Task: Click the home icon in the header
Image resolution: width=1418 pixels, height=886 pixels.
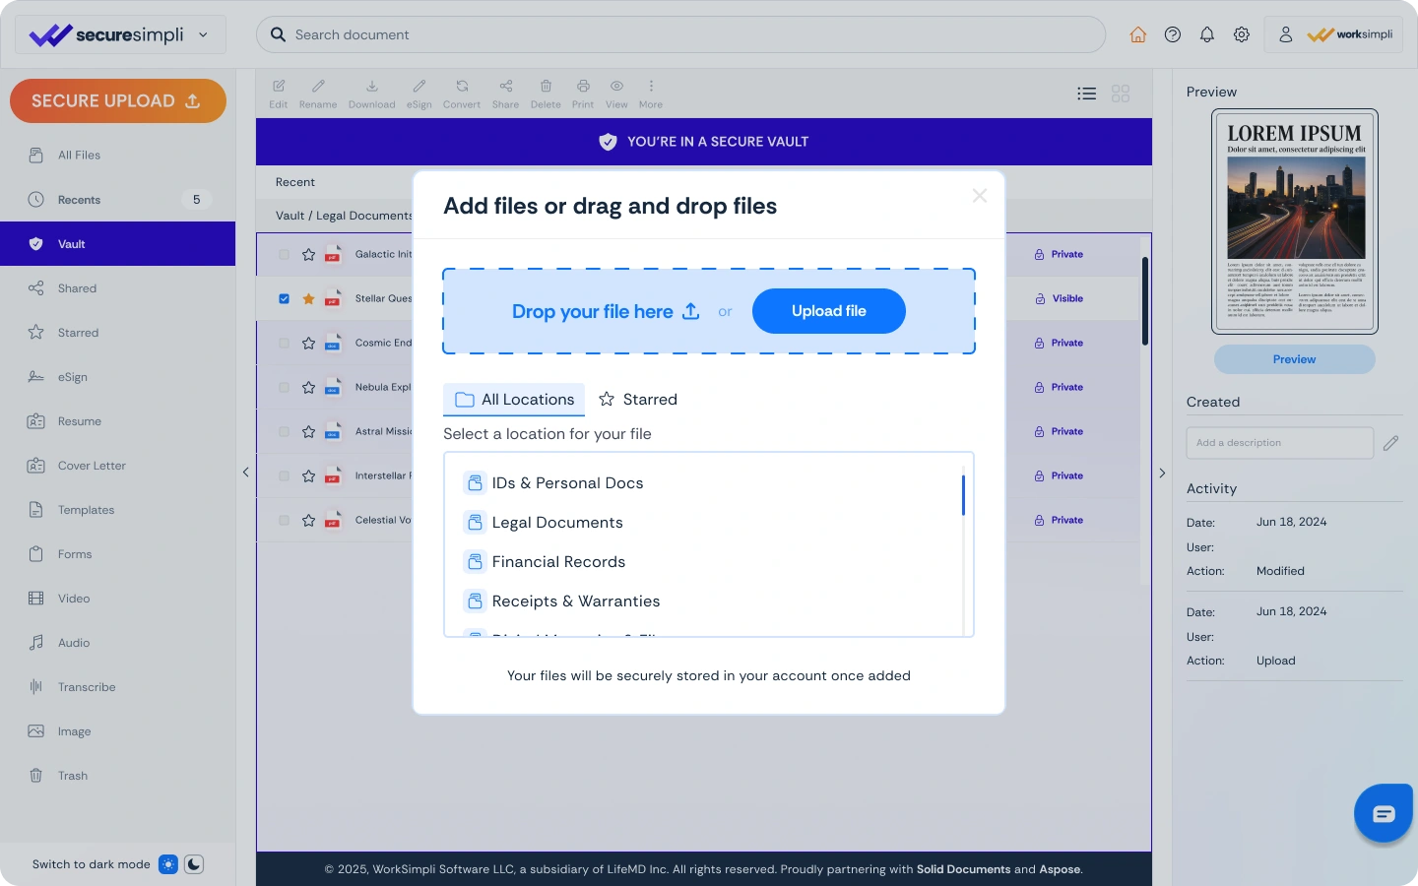Action: click(1137, 34)
